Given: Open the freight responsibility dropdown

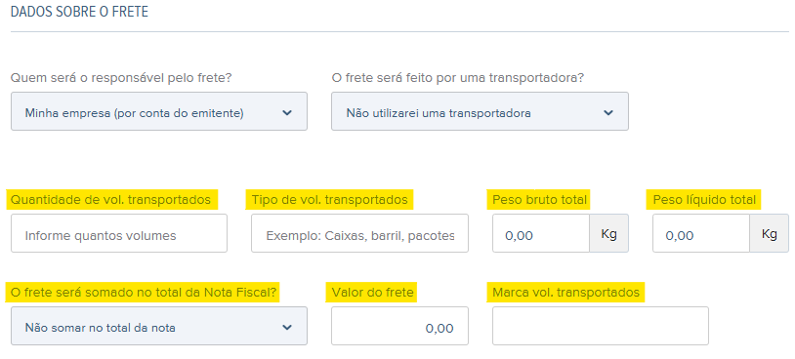Looking at the screenshot, I should click(x=158, y=111).
